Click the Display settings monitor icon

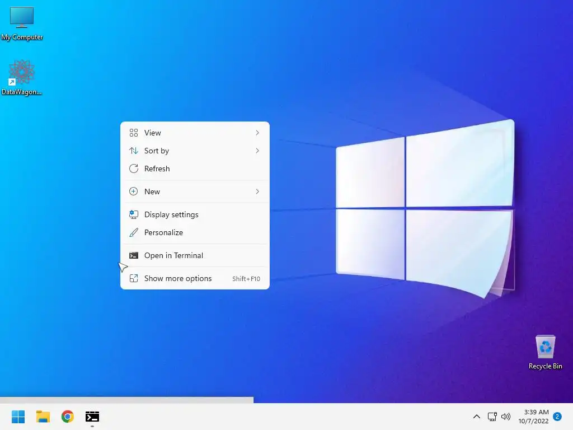[x=134, y=214]
